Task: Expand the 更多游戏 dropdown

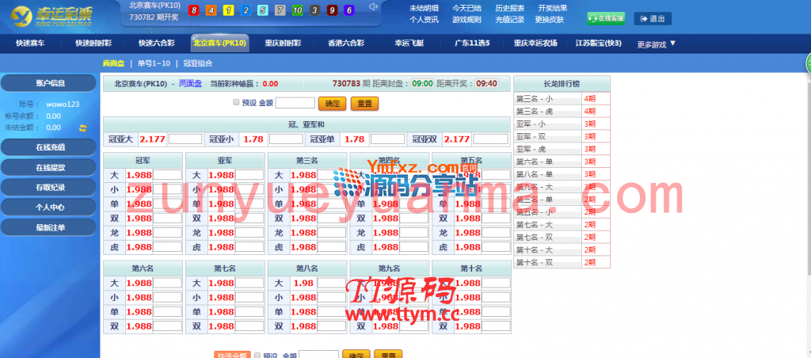Action: pyautogui.click(x=657, y=44)
